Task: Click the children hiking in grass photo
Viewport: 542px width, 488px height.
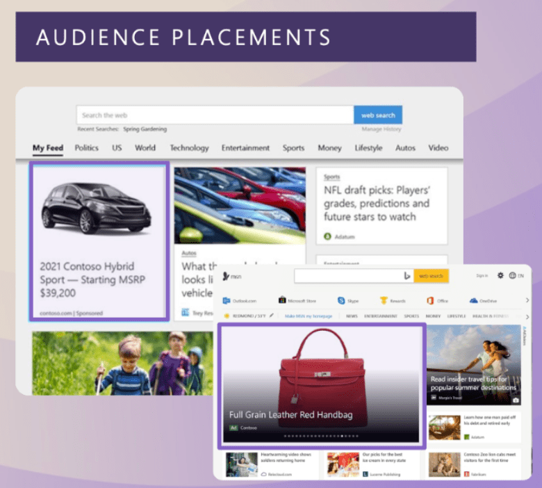Action: pos(122,363)
